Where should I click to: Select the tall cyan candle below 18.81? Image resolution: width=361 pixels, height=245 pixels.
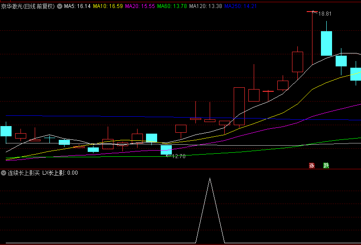pyautogui.click(x=326, y=43)
